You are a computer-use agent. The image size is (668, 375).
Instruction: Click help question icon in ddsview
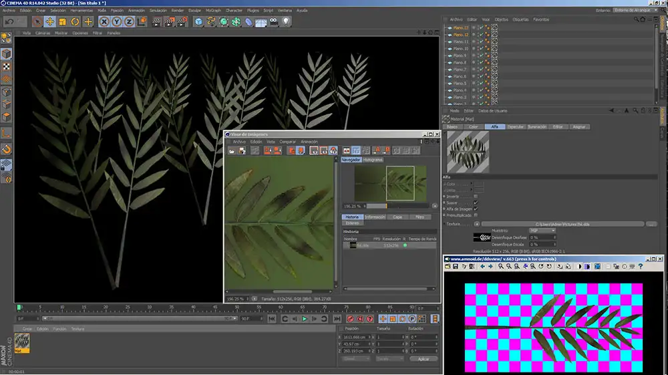(x=641, y=266)
